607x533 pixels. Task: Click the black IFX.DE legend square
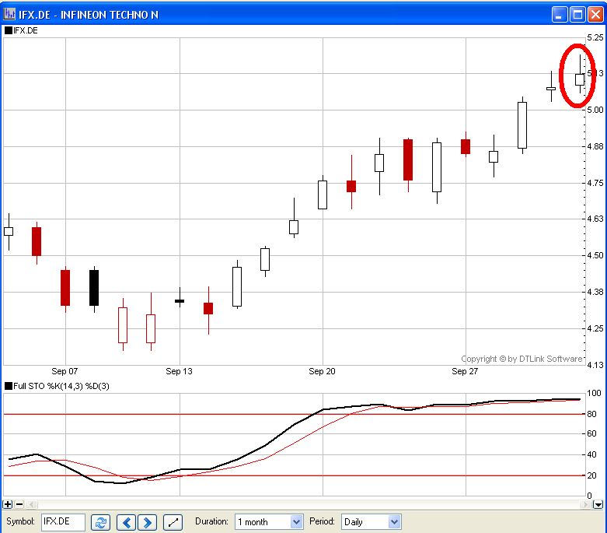pos(8,30)
